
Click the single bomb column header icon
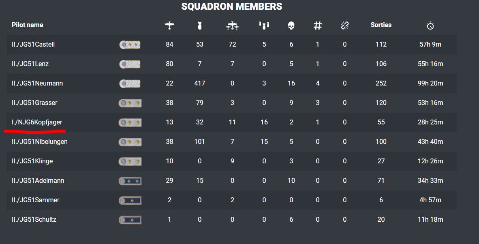tap(199, 26)
